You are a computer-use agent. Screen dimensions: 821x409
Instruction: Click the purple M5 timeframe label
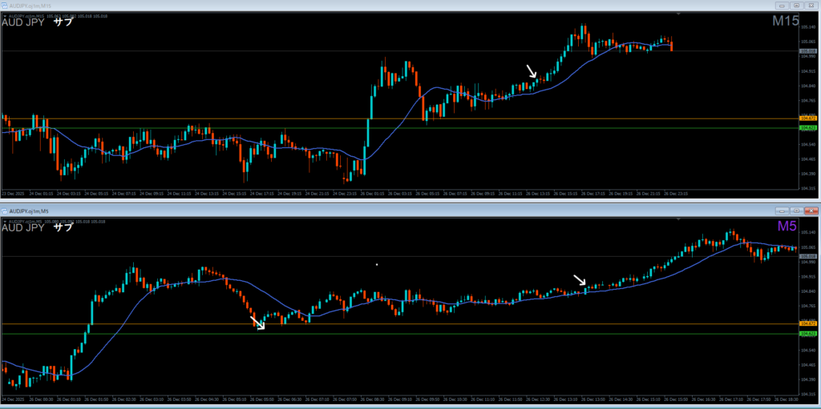[787, 227]
